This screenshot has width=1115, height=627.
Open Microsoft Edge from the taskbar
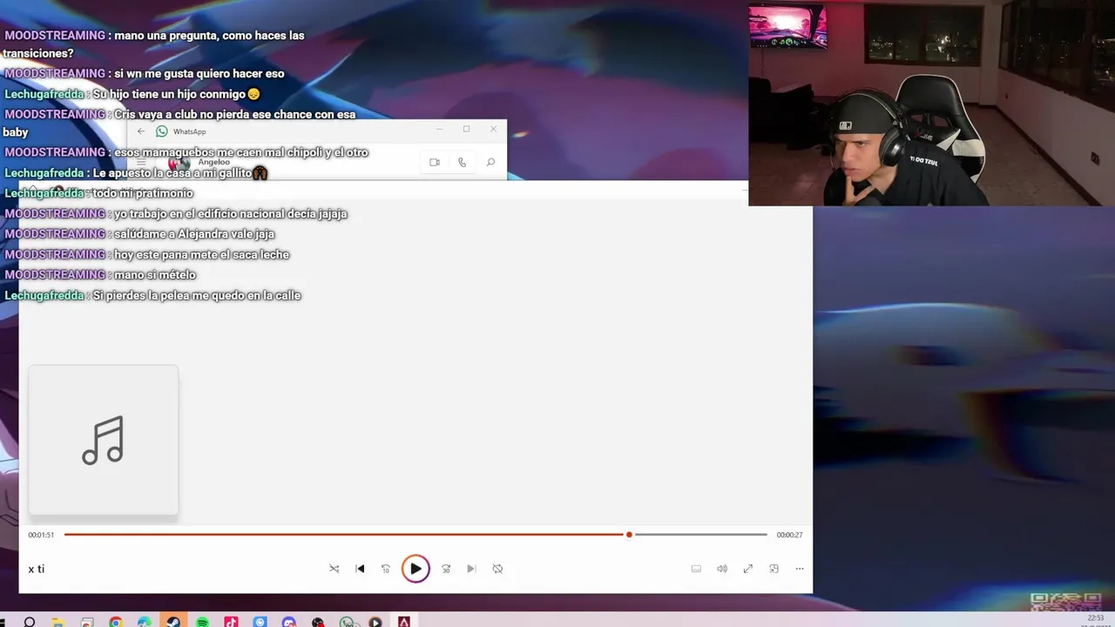tap(145, 622)
